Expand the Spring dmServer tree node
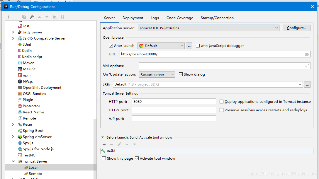The height and width of the screenshot is (179, 319). coord(13,137)
